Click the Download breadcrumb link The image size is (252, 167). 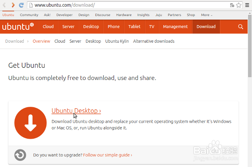coord(15,41)
